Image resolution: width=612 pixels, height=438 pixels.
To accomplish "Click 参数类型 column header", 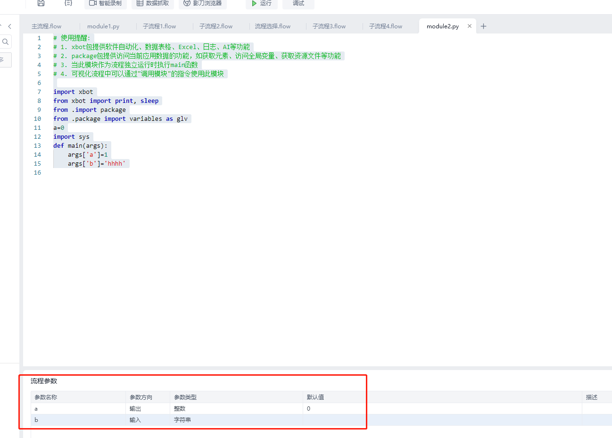I will tap(237, 397).
